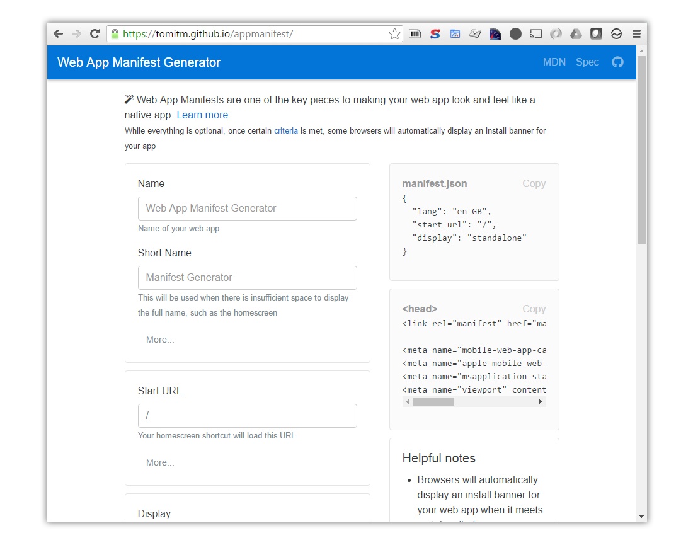Click the Google Drive triangle extension icon

[576, 33]
